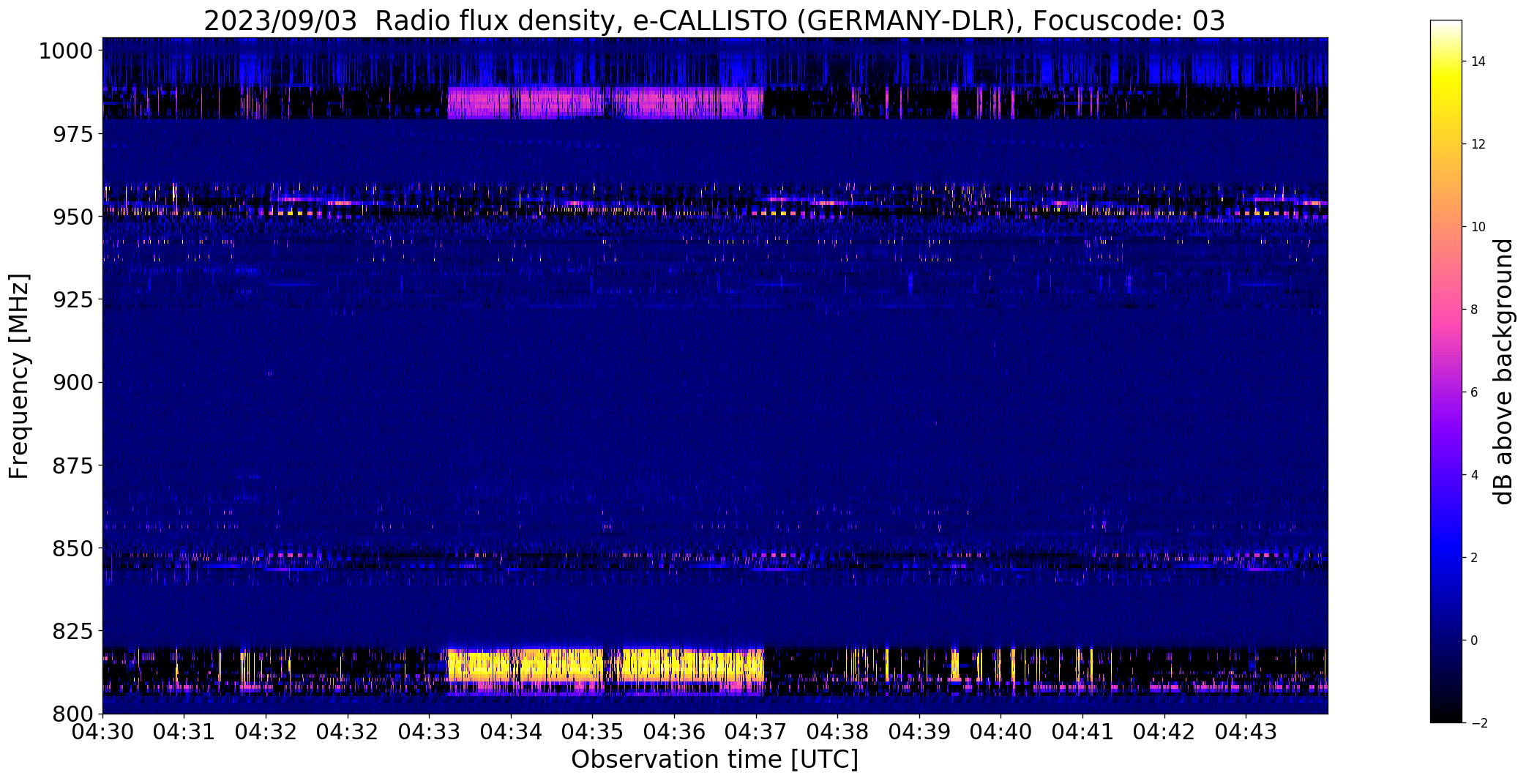Click the 925 frequency tick label
This screenshot has height=781, width=1526.
pos(72,300)
